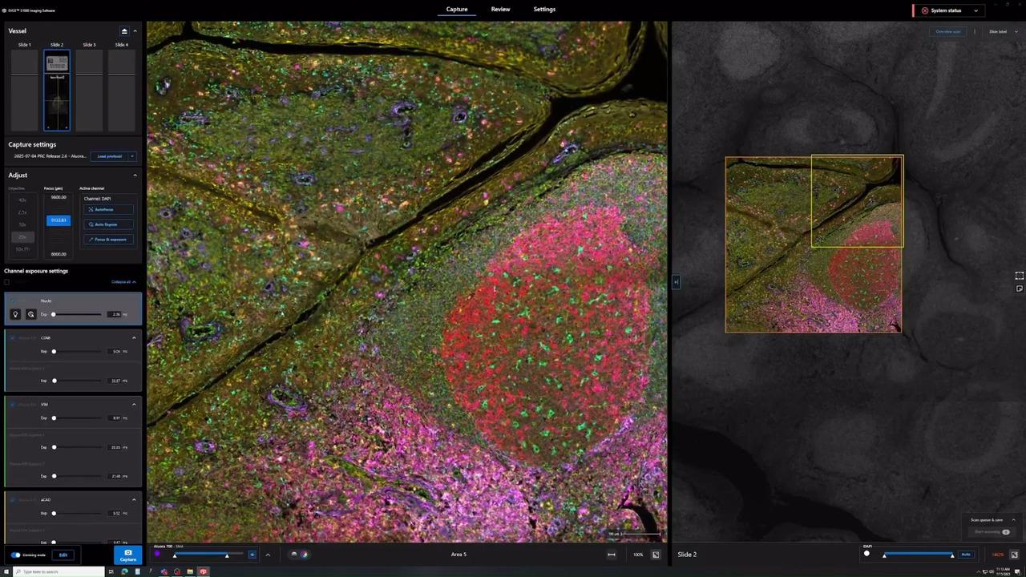Toggle the Alluora 700 channel visibility eye
Screen dimensions: 1026x577
coord(252,555)
